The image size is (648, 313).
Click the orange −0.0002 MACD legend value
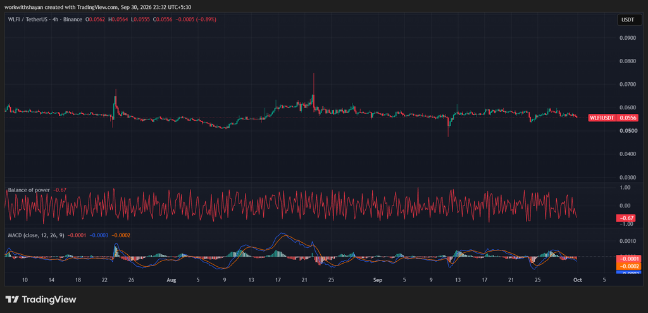[121, 235]
